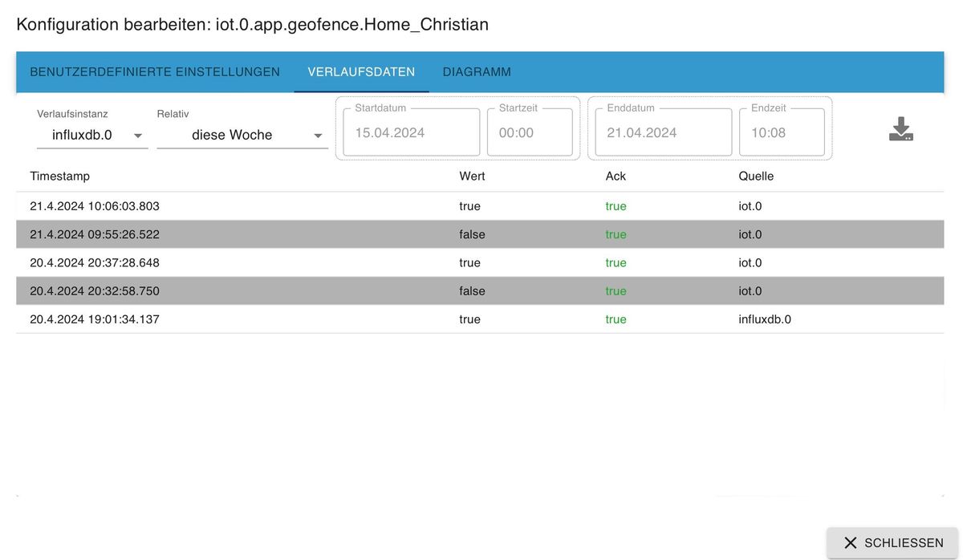
Task: Select row 21.4.2024 09:55:26.522
Action: (480, 234)
